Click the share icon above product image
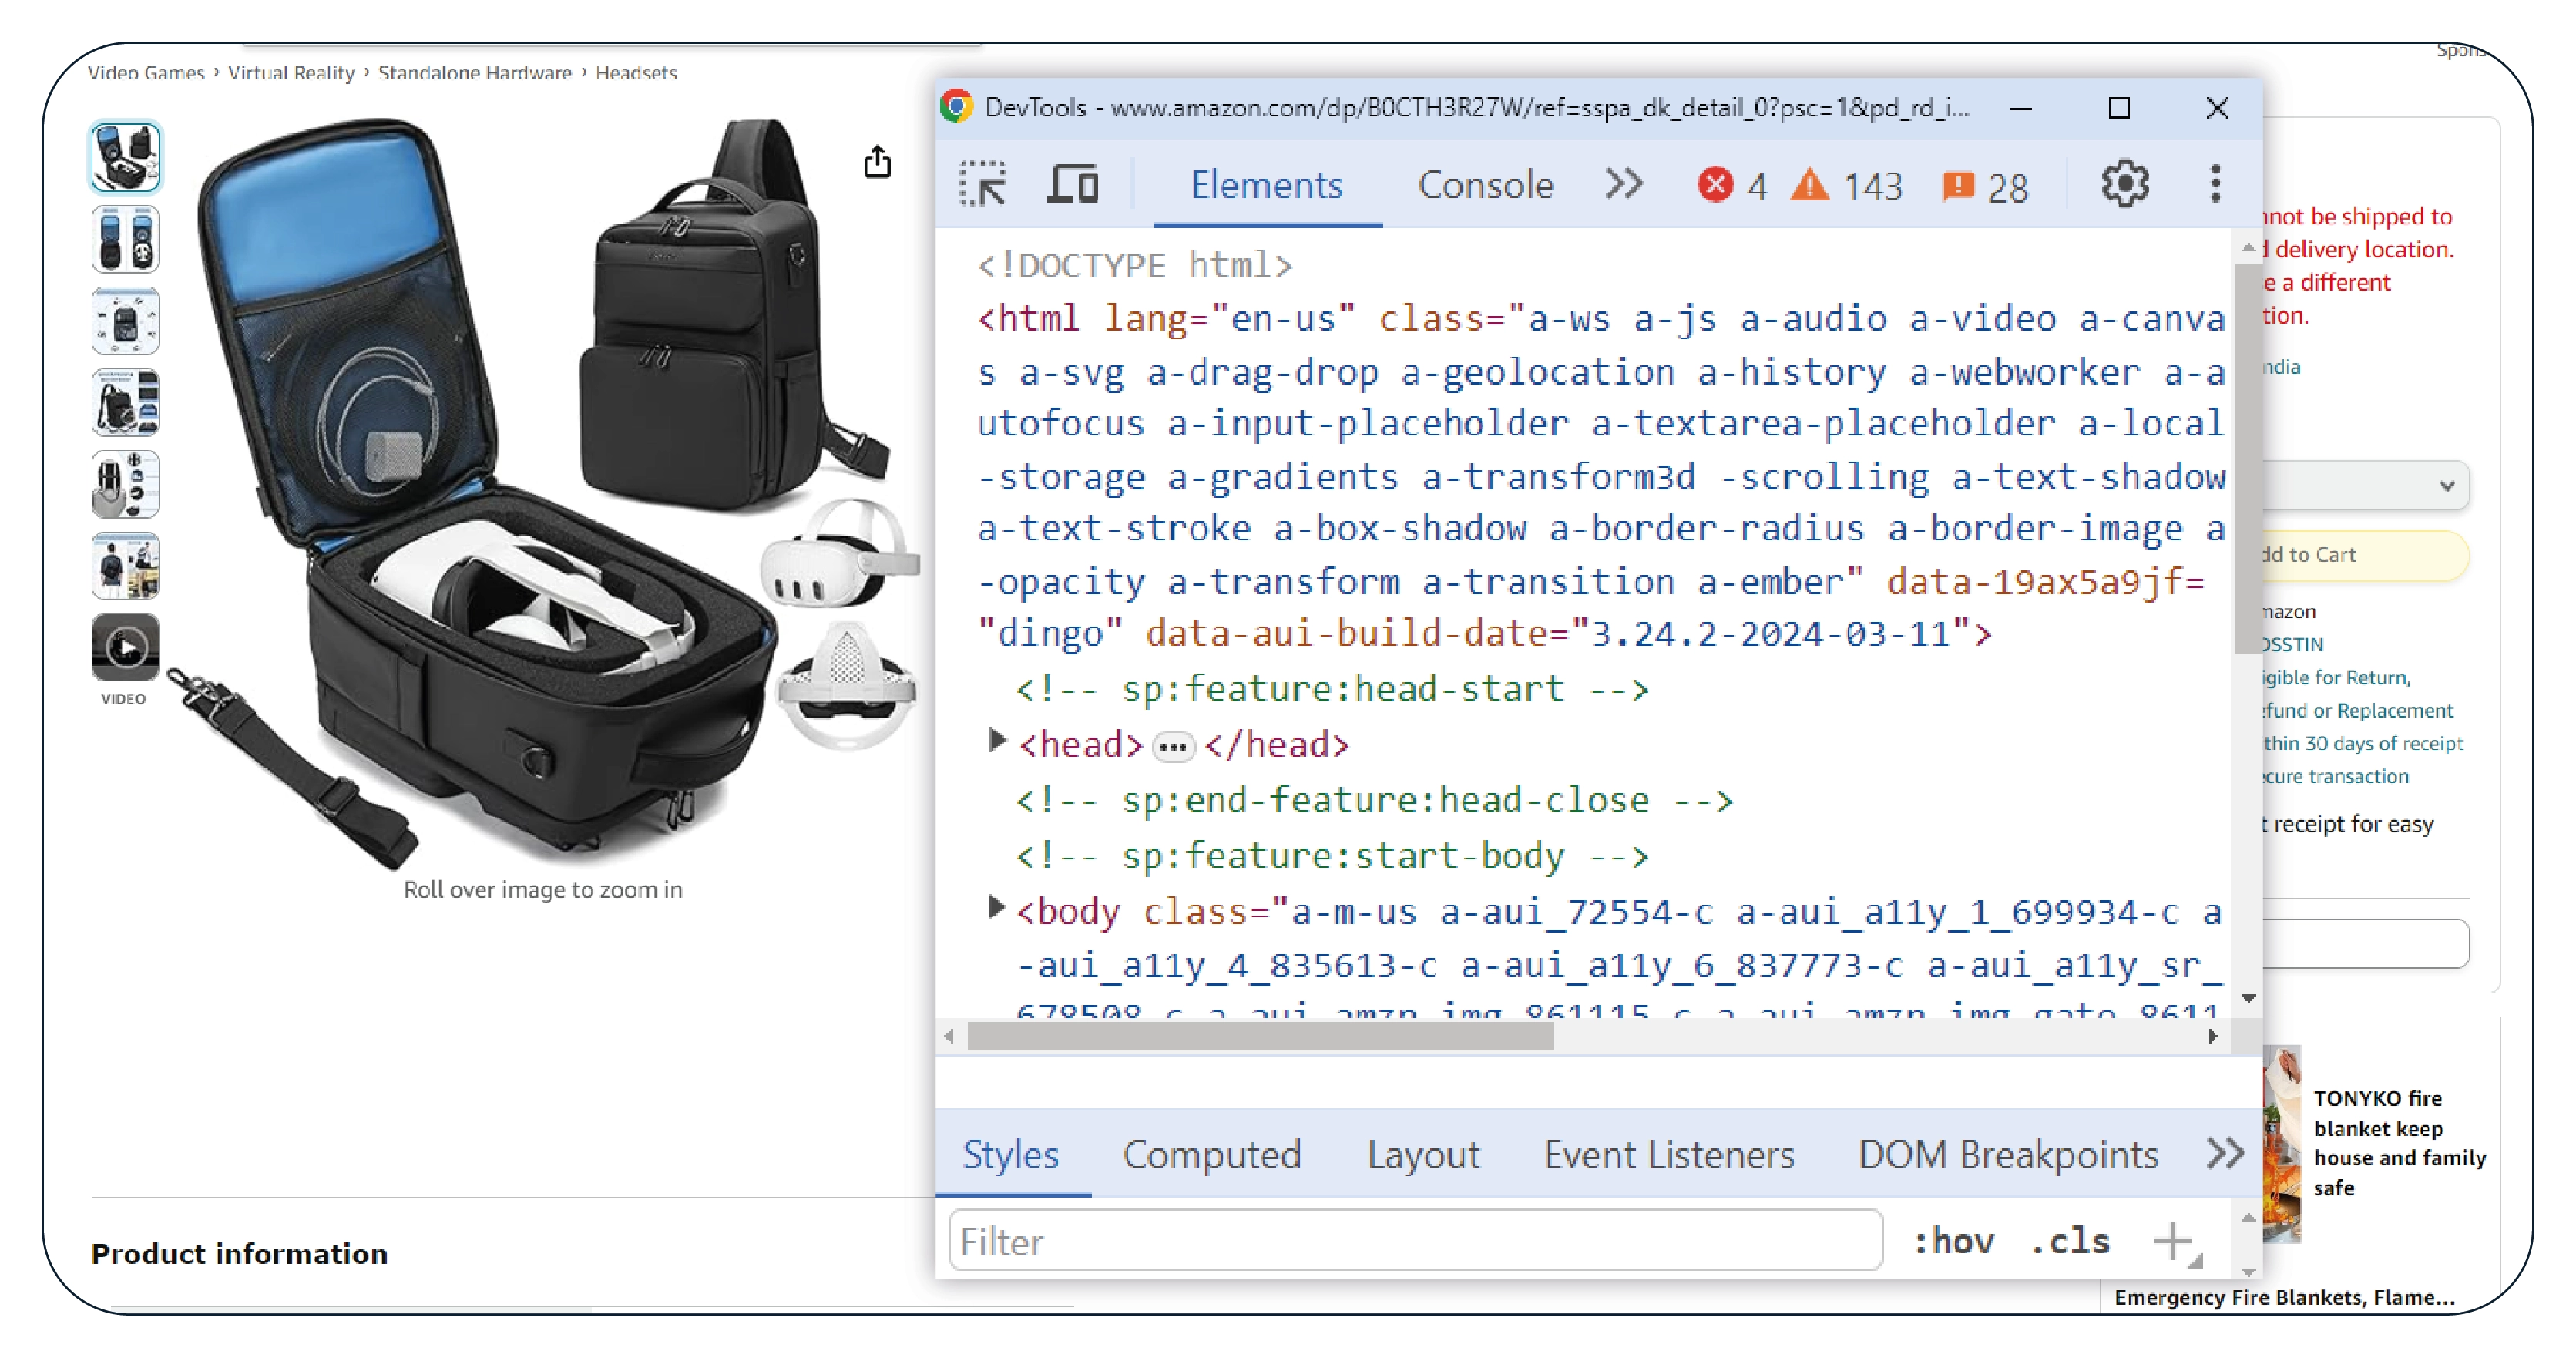 click(877, 162)
